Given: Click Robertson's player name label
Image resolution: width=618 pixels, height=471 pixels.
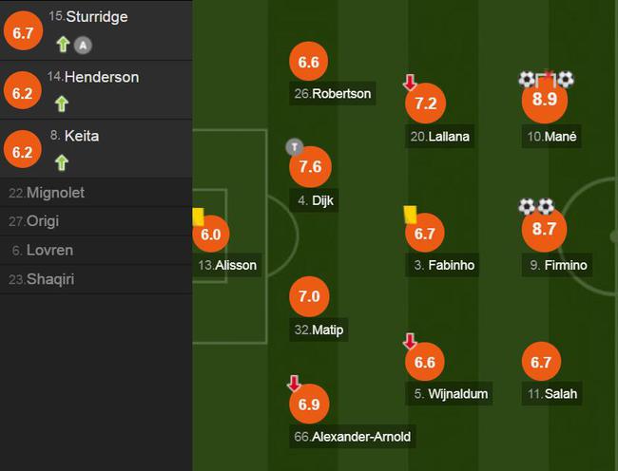Looking at the screenshot, I should click(x=332, y=94).
